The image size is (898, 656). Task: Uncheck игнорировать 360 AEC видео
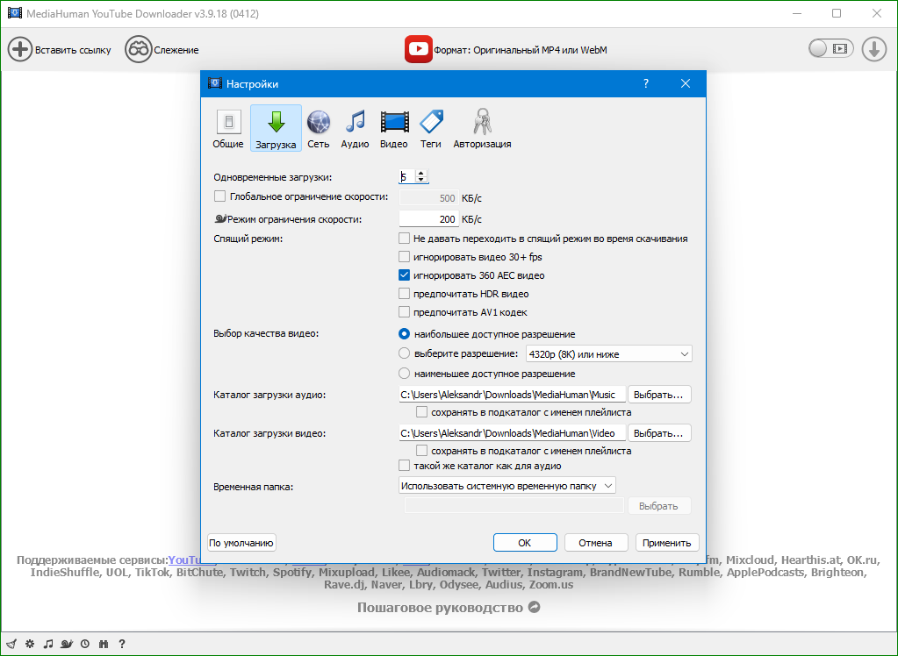tap(405, 275)
